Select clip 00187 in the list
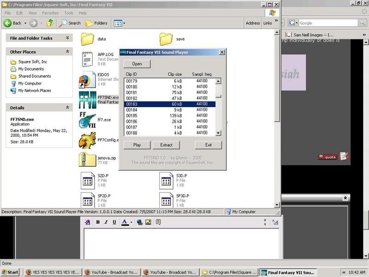The image size is (369, 277). (169, 127)
